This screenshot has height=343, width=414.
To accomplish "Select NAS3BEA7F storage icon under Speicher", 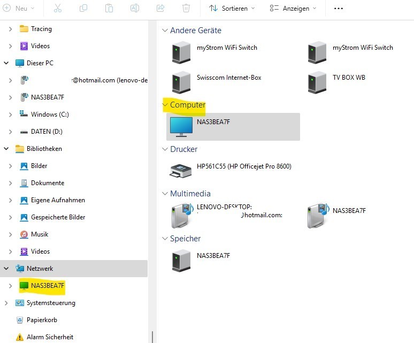I will coord(181,261).
